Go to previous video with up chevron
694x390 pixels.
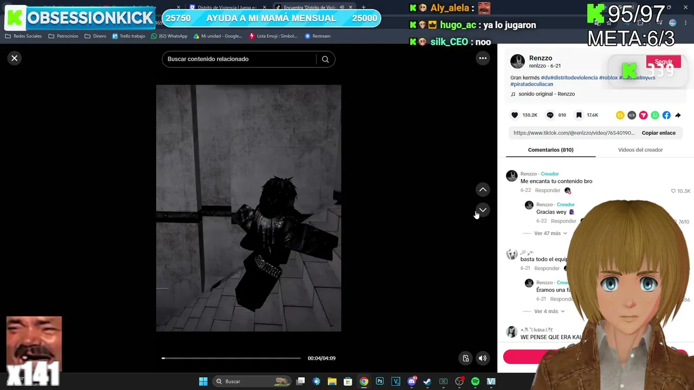click(483, 190)
